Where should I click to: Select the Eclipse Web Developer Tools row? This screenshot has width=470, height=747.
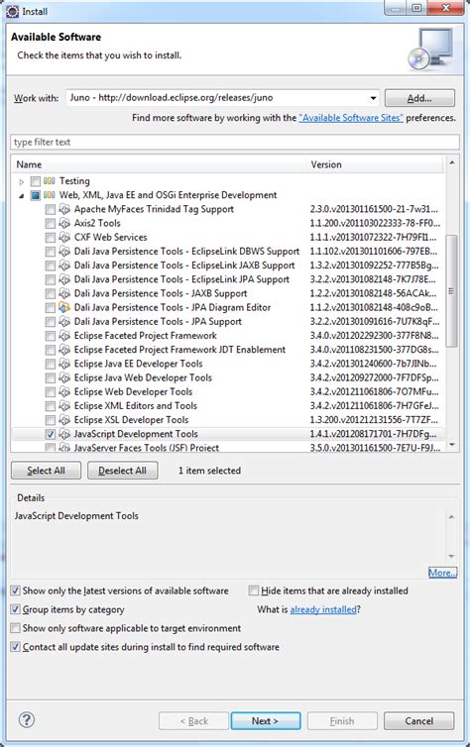(x=228, y=392)
